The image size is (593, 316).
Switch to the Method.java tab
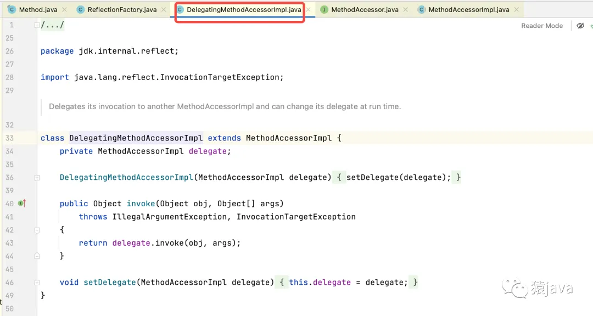[38, 10]
